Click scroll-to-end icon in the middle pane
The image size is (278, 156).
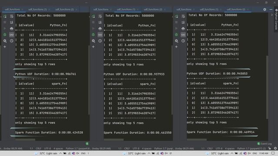(100, 22)
